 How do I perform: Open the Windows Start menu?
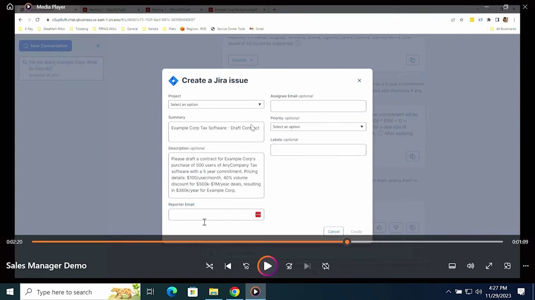(x=10, y=292)
